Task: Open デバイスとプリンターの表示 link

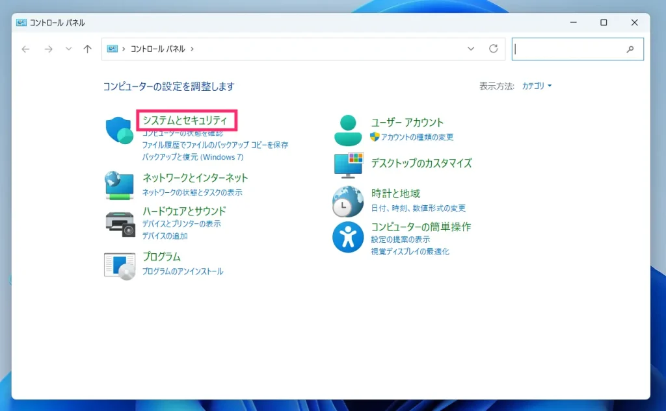Action: coord(181,223)
